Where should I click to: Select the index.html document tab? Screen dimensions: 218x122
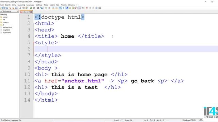click(x=26, y=12)
